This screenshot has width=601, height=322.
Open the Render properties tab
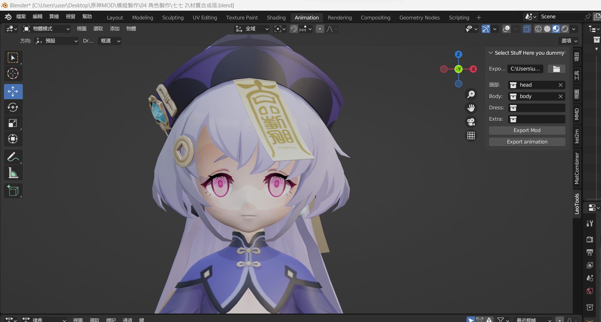coord(590,239)
